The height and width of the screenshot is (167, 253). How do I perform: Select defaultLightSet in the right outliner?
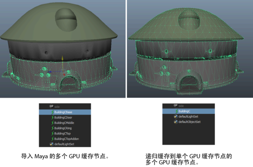pos(188,117)
